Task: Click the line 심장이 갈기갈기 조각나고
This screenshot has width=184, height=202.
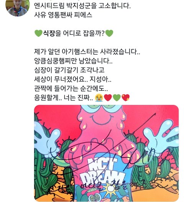Action: [69, 70]
